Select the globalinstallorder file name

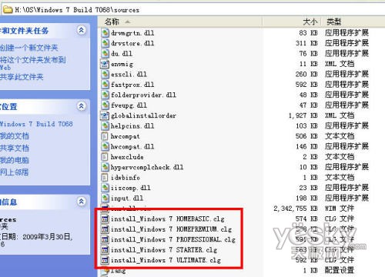[143, 115]
